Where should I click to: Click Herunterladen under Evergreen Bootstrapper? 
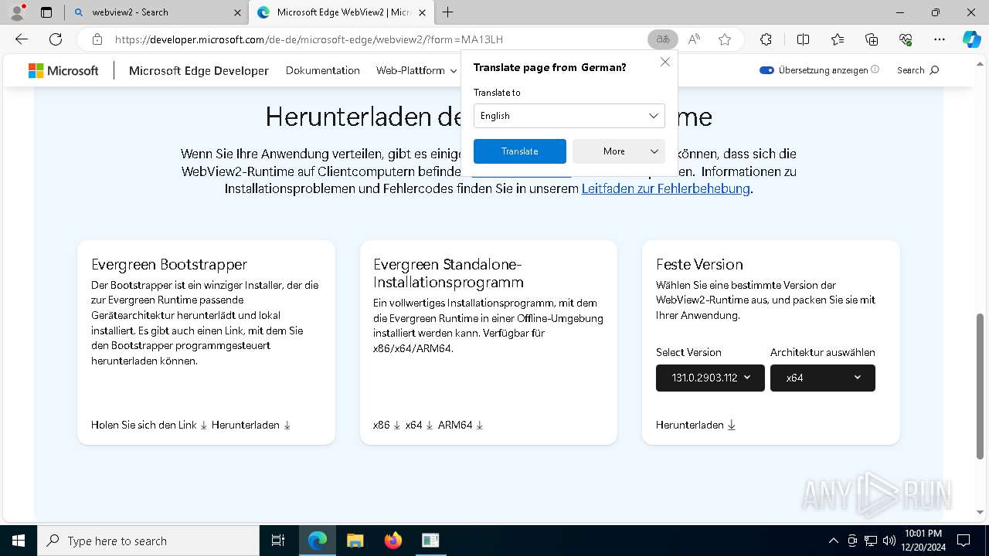tap(251, 425)
